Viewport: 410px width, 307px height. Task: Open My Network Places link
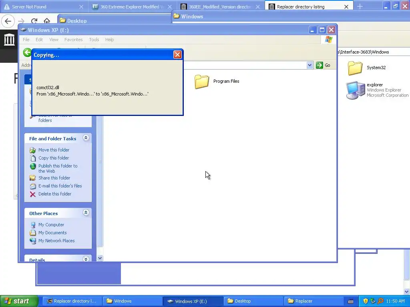56,241
